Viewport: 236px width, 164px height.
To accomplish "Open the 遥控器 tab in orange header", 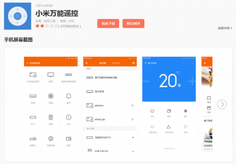I will tap(103, 63).
